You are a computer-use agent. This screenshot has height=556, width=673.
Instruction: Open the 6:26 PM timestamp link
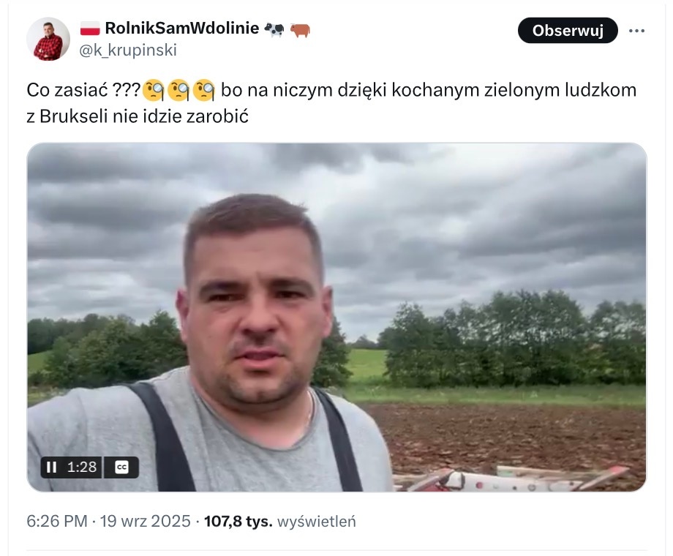[x=56, y=521]
